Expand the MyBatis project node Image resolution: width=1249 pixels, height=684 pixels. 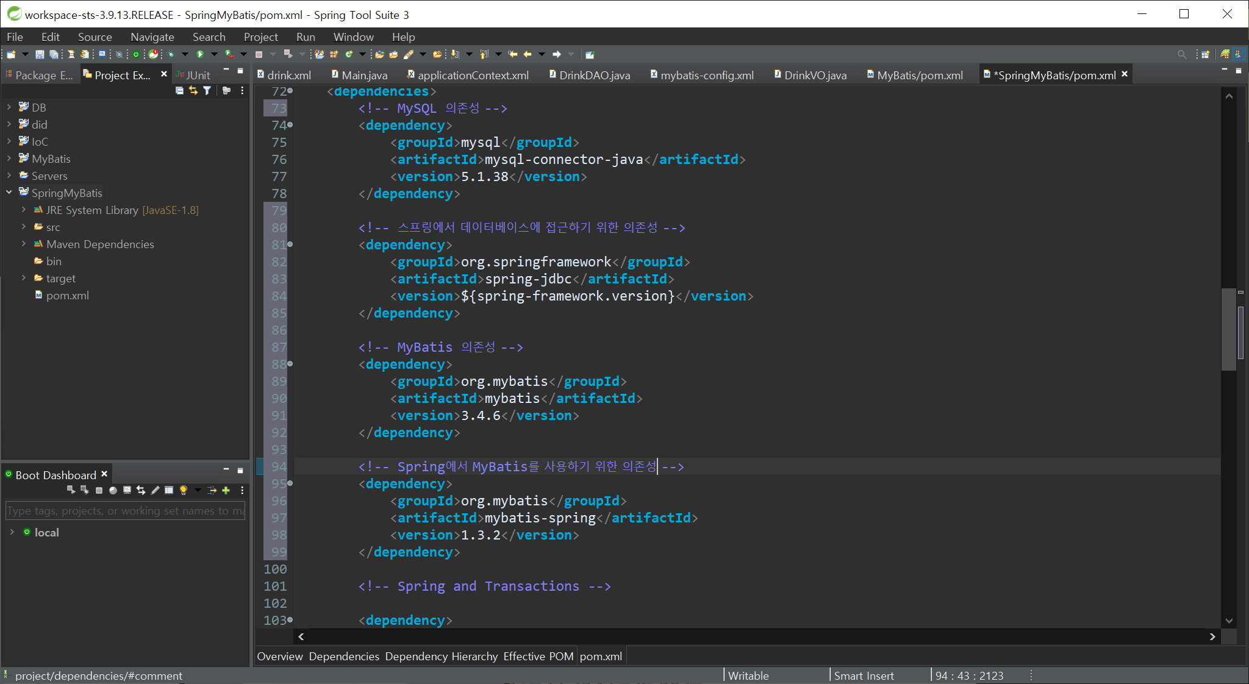point(9,158)
